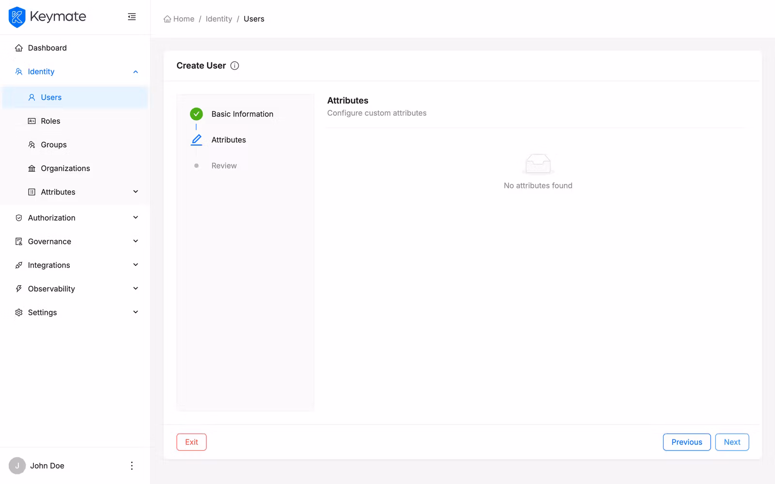This screenshot has height=484, width=775.
Task: Open the Governance menu item
Action: [x=48, y=241]
